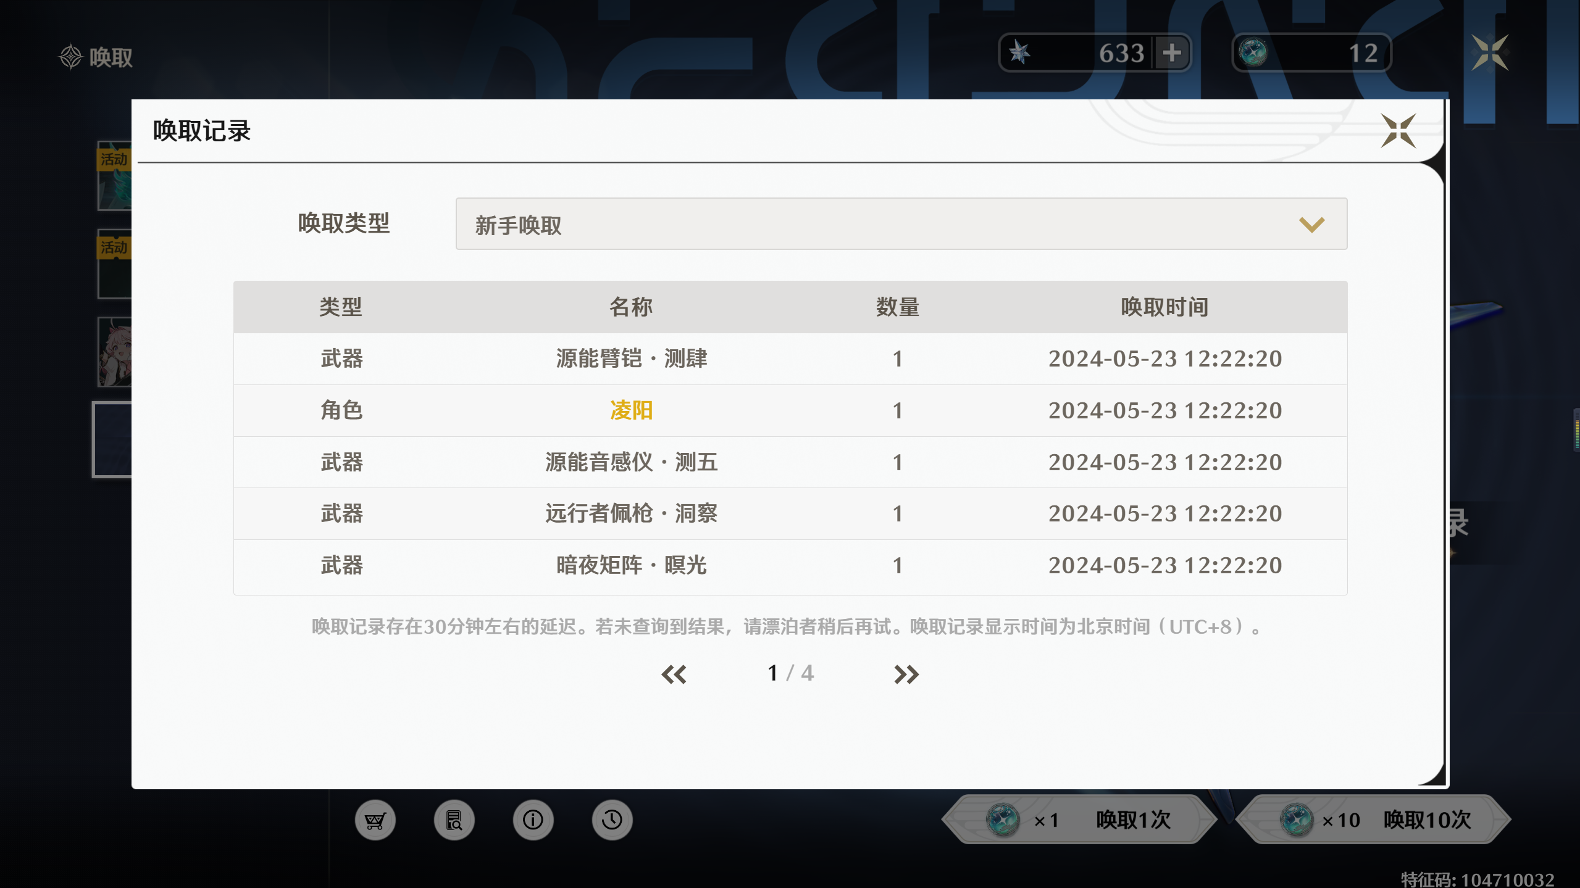Click the 唤取 compass icon at top left

(71, 57)
